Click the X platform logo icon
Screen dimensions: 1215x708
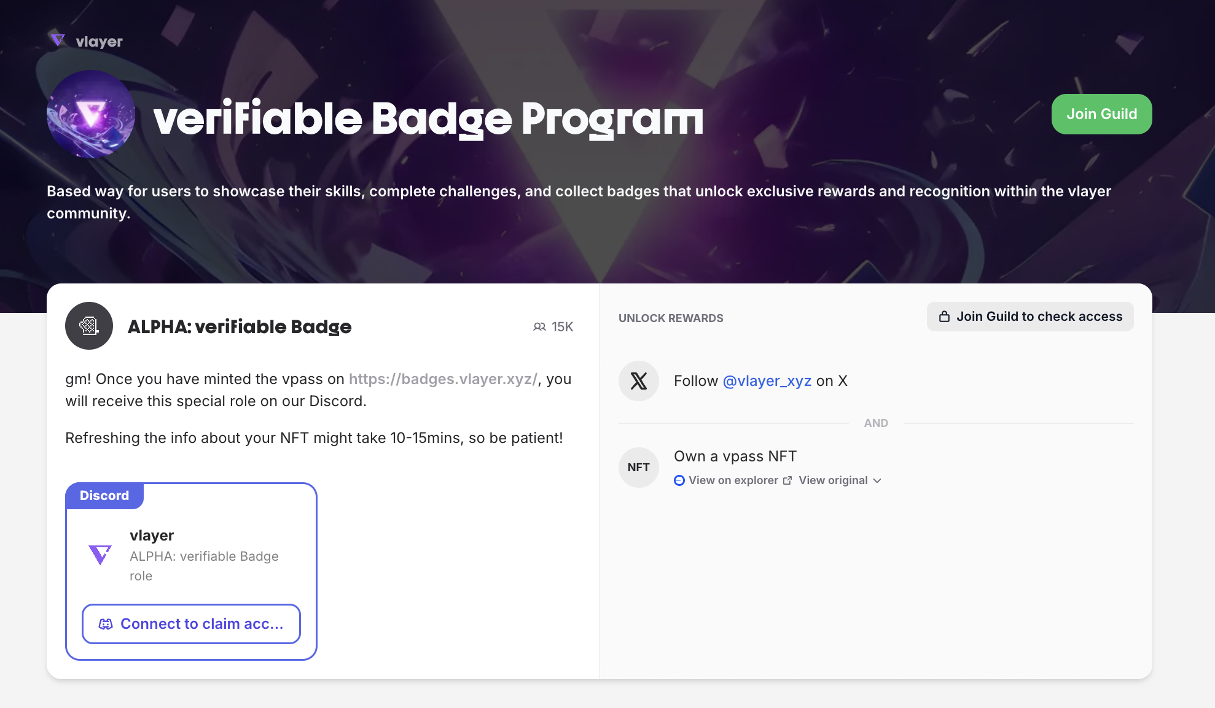click(639, 381)
